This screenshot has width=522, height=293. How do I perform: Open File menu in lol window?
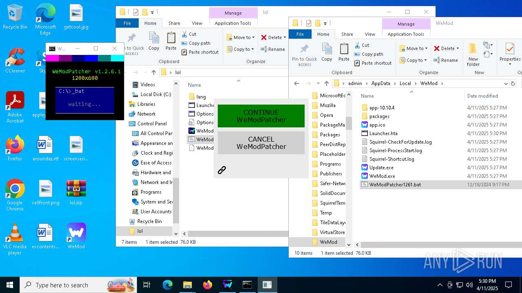pos(127,23)
